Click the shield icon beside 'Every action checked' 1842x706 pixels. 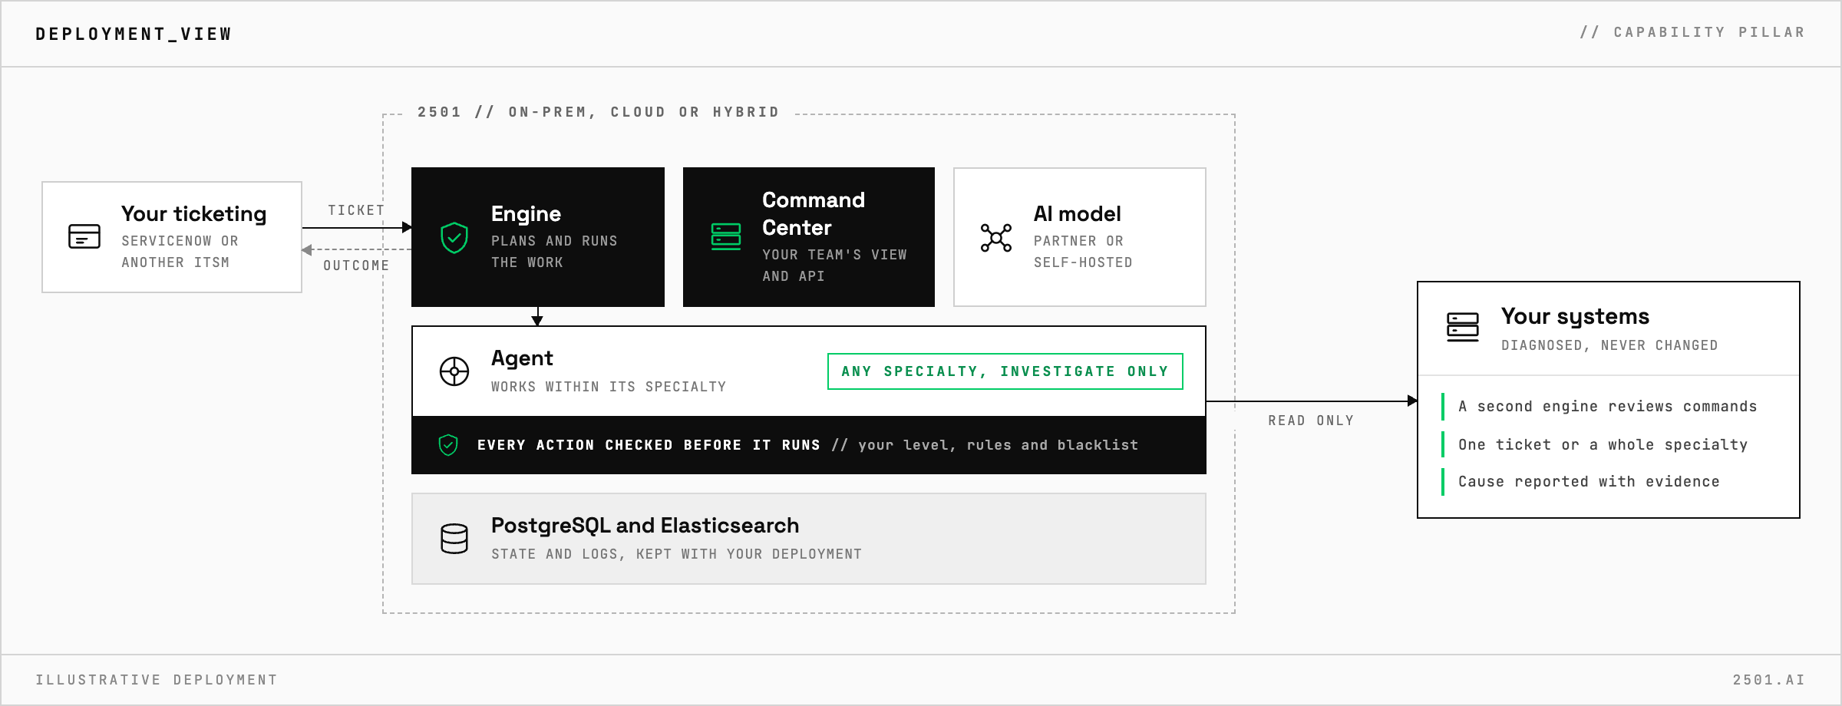[x=448, y=445]
